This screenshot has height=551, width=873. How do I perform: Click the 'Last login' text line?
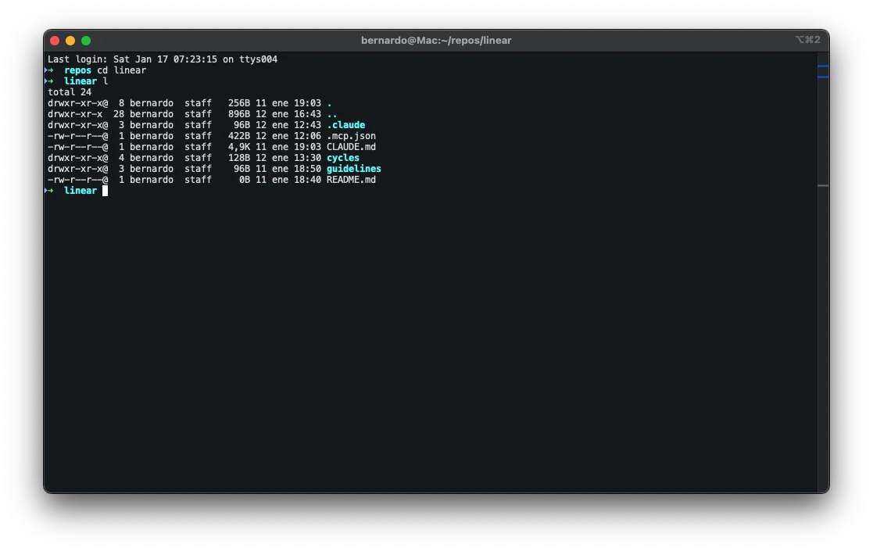[x=163, y=59]
